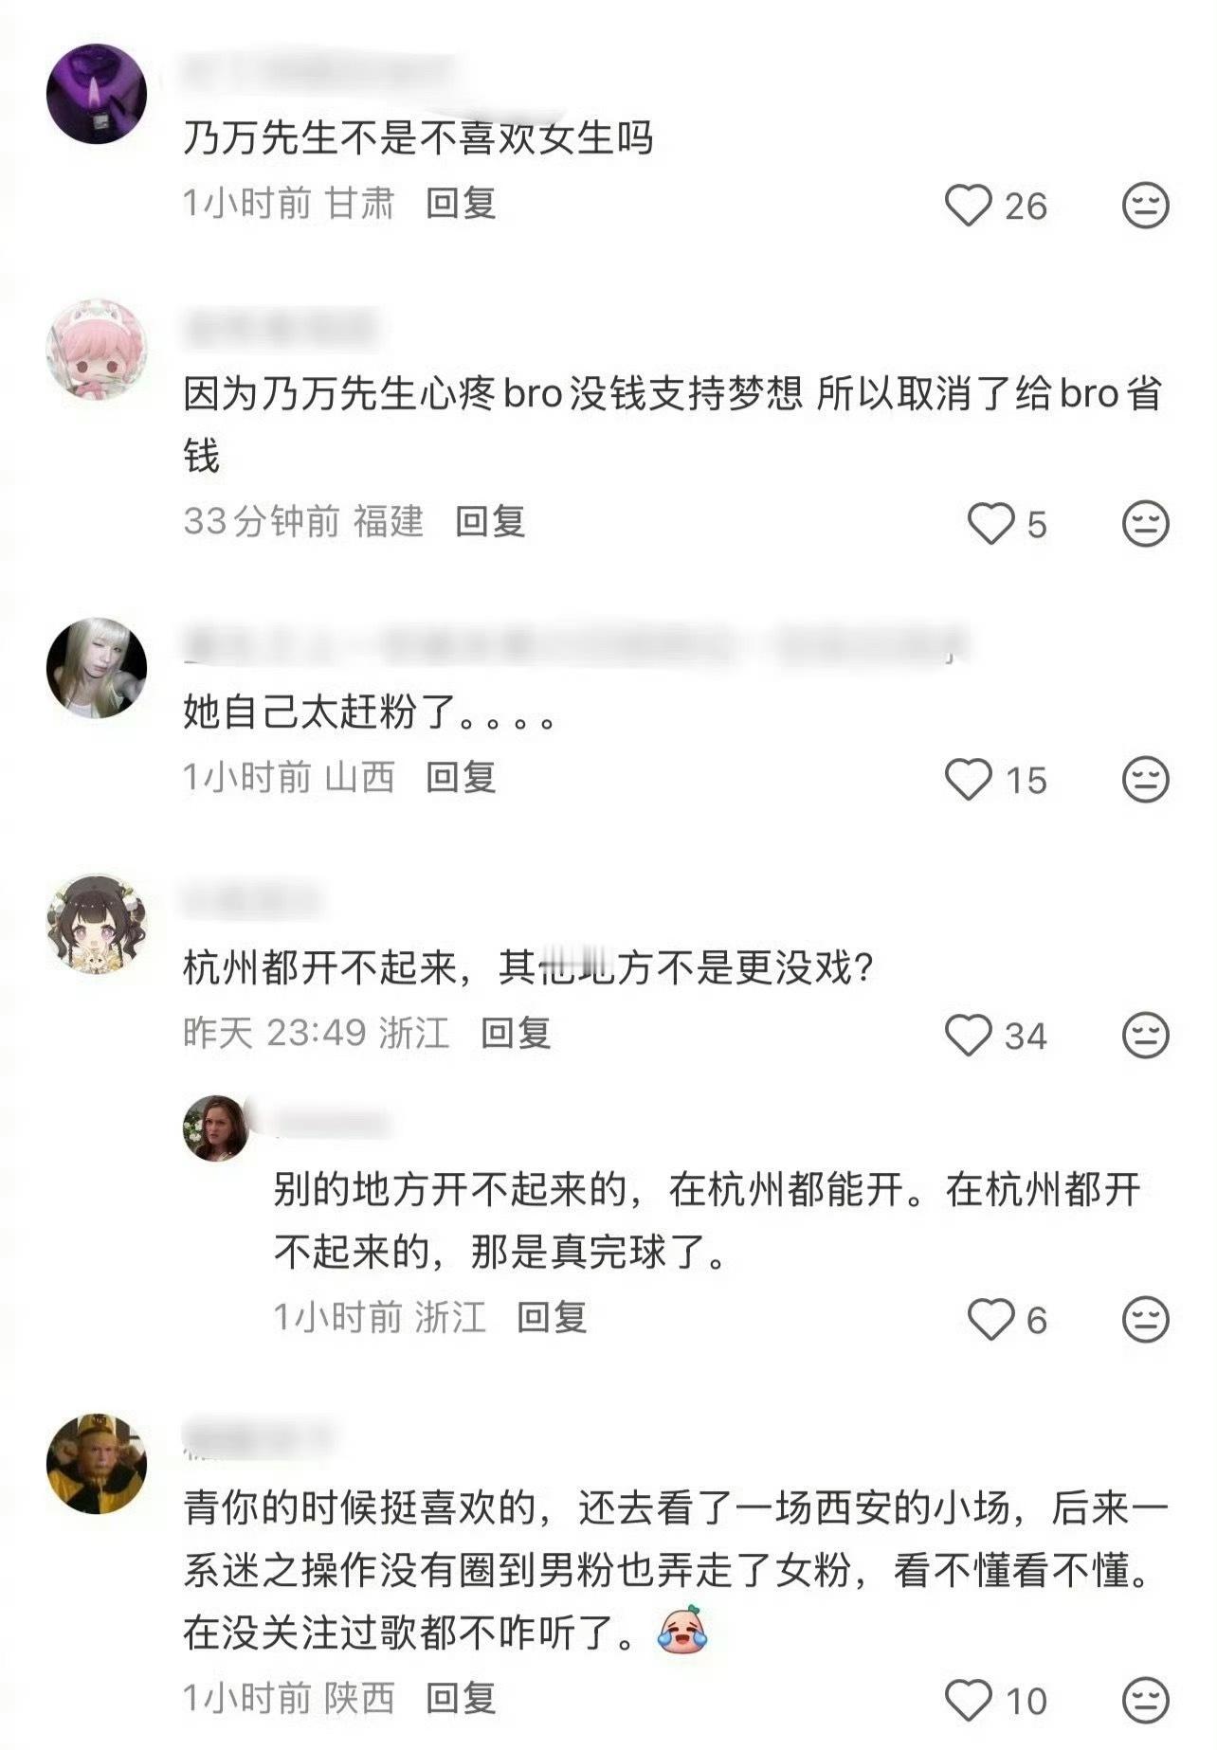Like the Shanxi comment with 15 likes
The width and height of the screenshot is (1217, 1750).
[x=968, y=780]
